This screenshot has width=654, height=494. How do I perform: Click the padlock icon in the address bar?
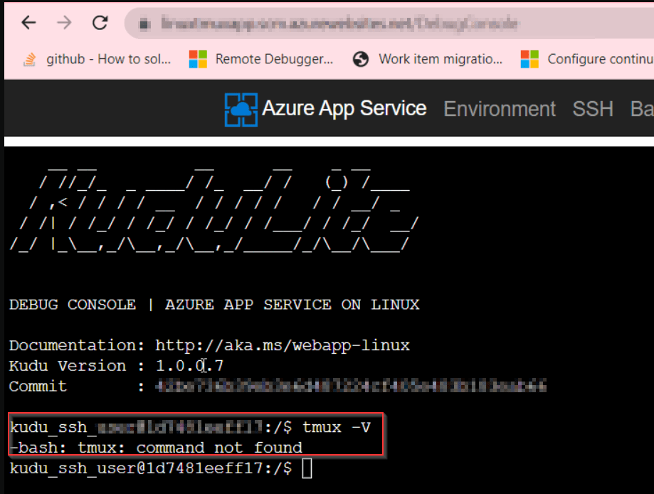tap(146, 22)
